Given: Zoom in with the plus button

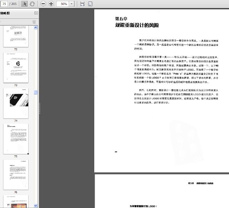Looking at the screenshot, I should tap(51, 4).
